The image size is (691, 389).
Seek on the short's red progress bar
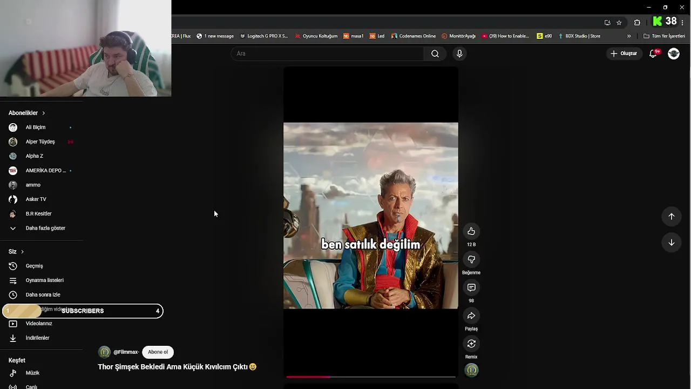pyautogui.click(x=371, y=377)
